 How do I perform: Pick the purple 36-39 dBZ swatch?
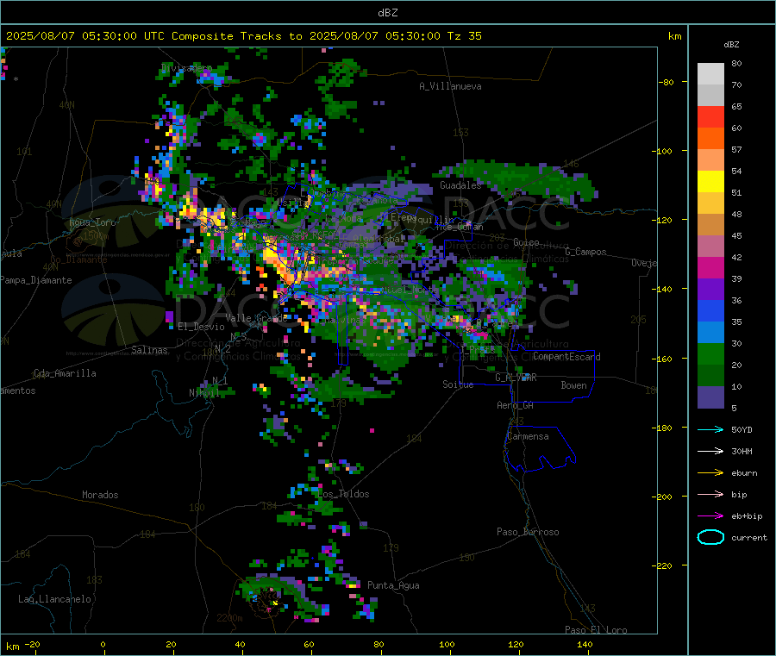pos(710,290)
